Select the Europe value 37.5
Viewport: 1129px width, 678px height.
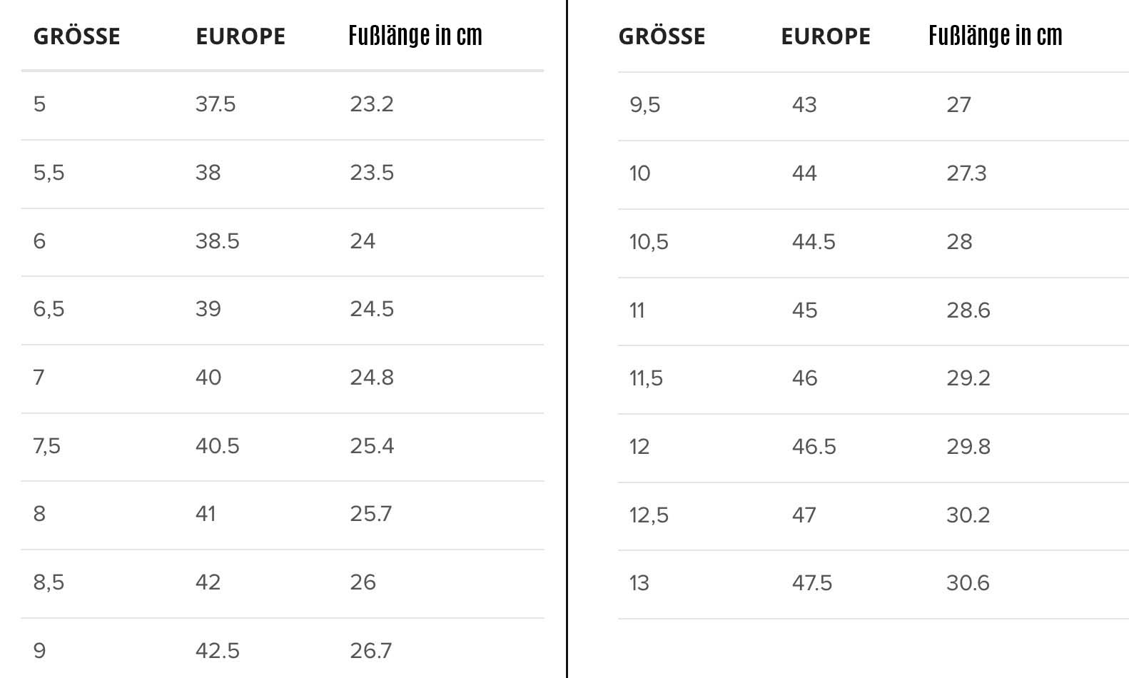[x=216, y=104]
